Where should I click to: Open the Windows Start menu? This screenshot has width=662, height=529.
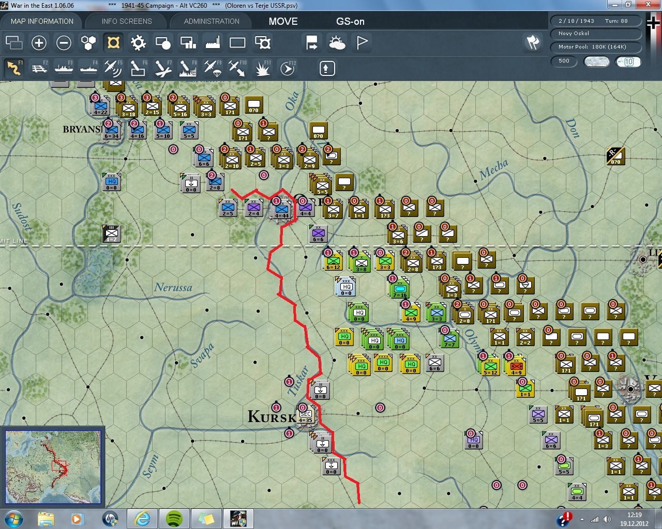tap(14, 518)
